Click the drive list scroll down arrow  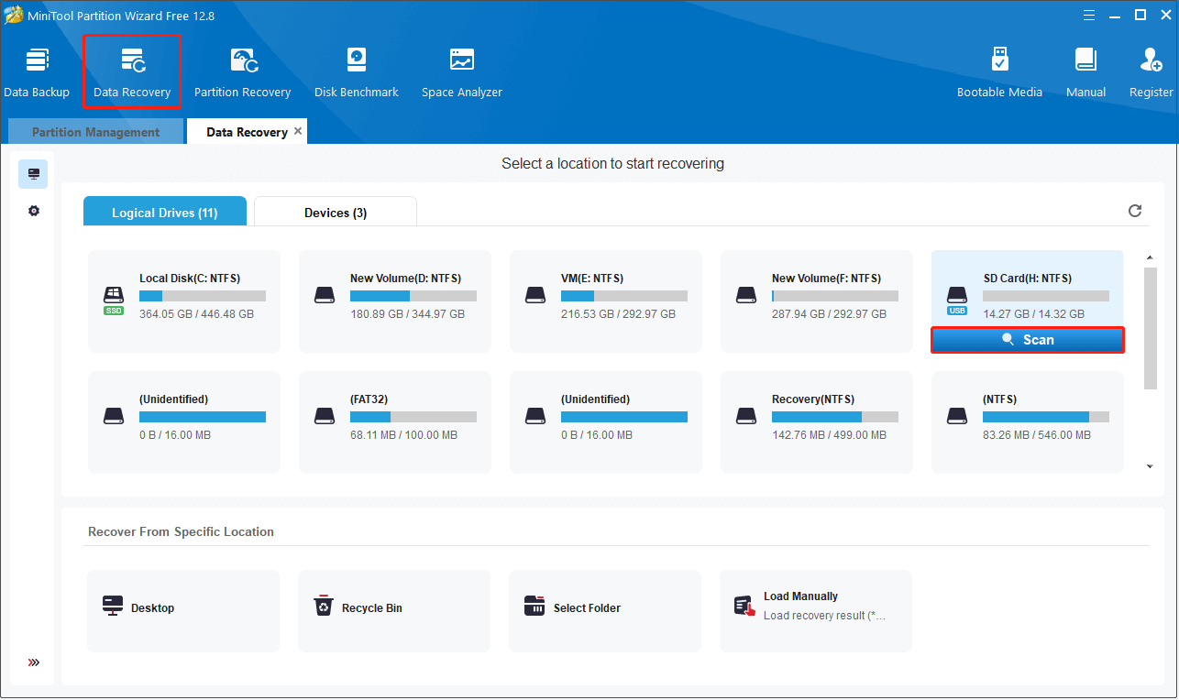click(1150, 466)
